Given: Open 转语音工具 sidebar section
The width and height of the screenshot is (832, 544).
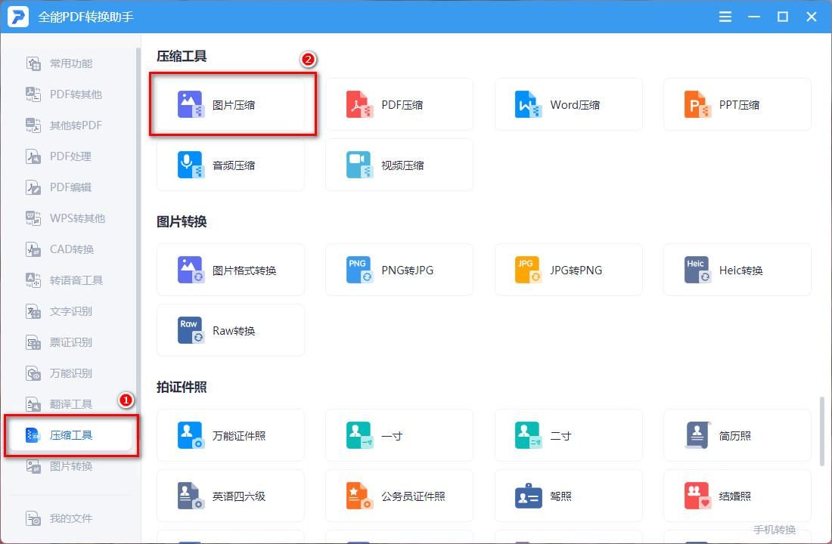Looking at the screenshot, I should (x=70, y=280).
